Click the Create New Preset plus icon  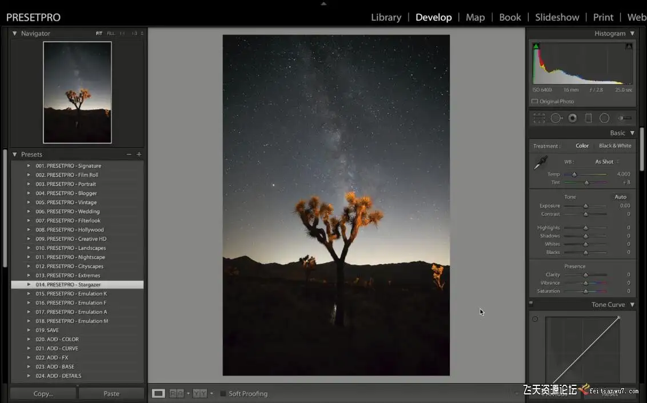click(139, 154)
